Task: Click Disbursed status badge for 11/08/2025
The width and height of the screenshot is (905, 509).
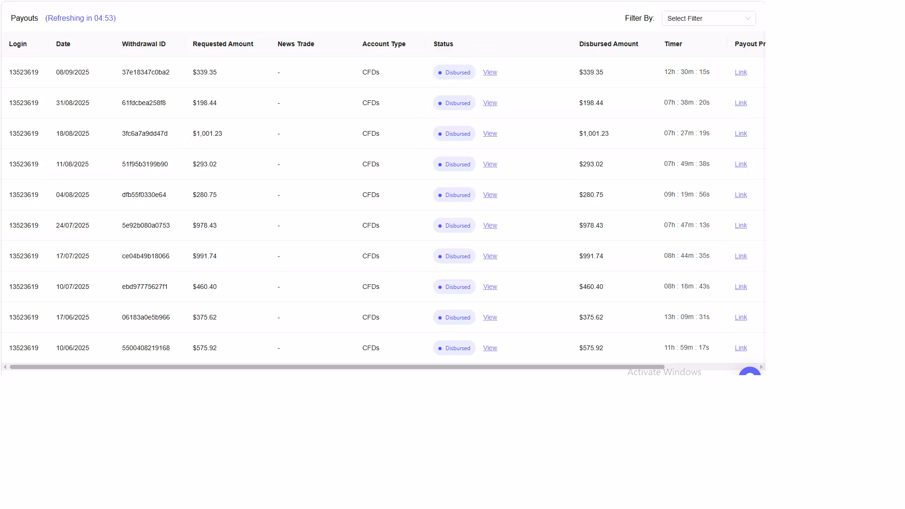Action: pos(454,164)
